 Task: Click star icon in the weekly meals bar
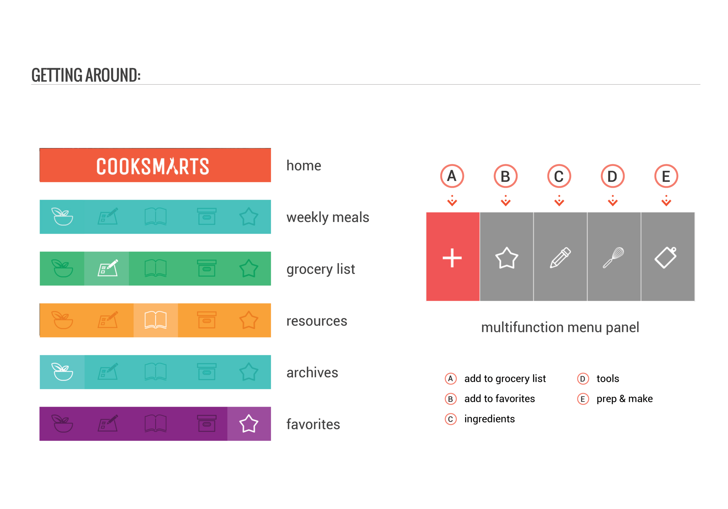[249, 217]
